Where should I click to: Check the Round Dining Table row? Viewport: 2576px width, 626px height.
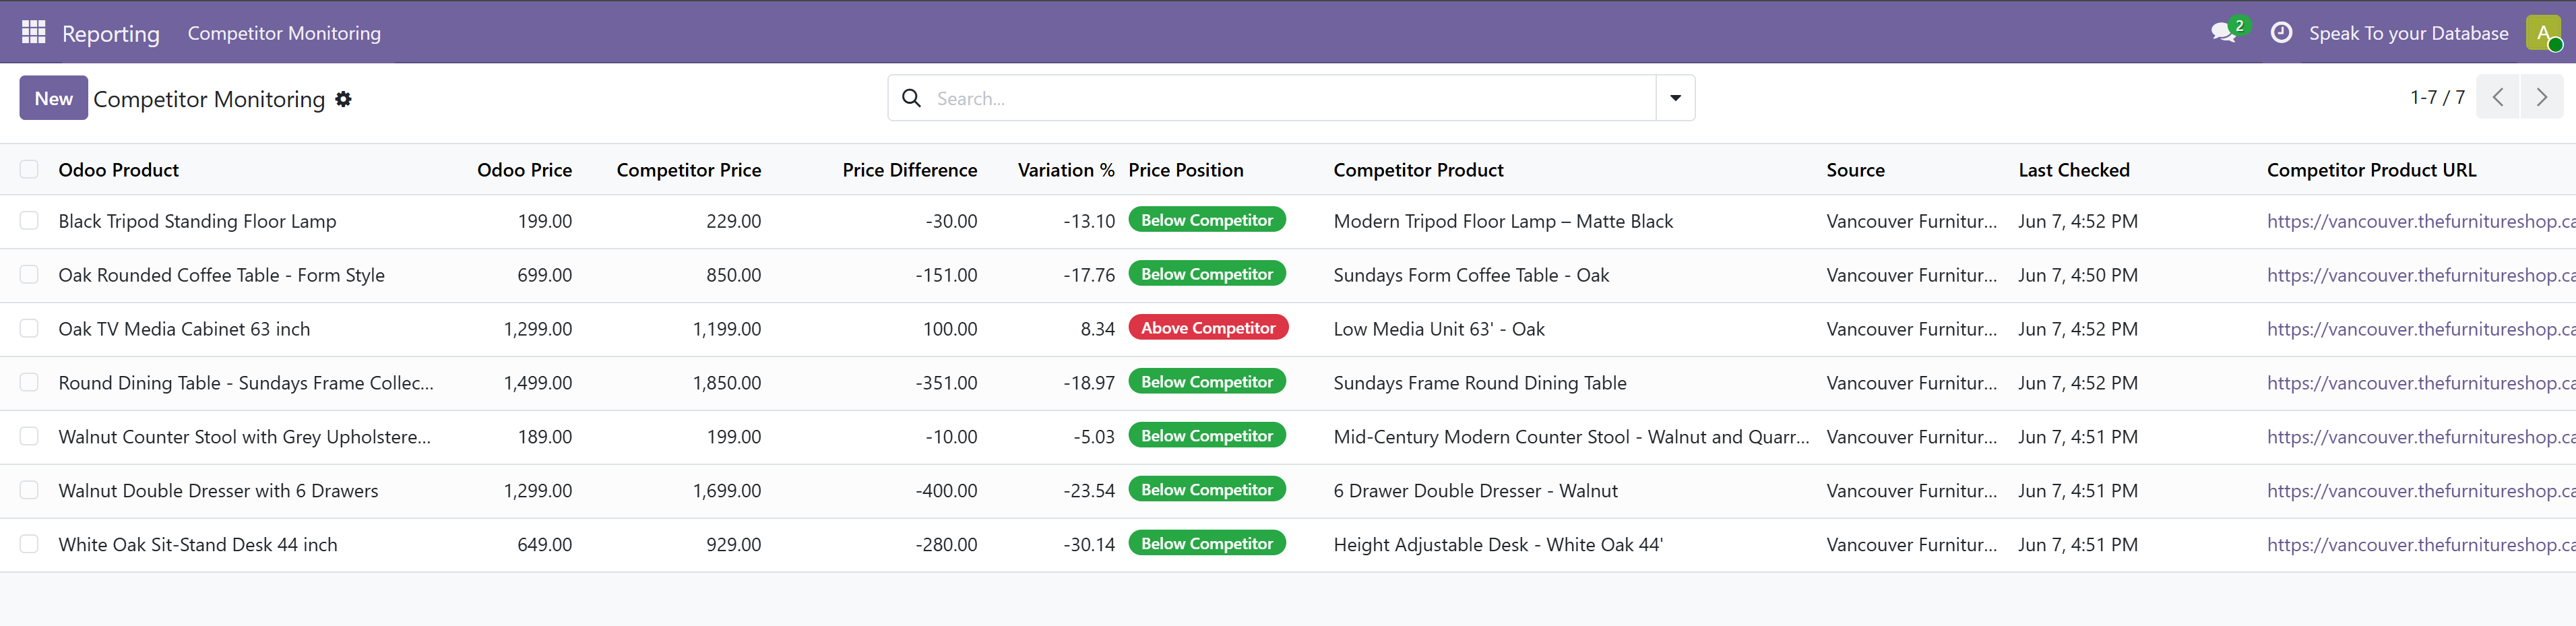coord(29,382)
